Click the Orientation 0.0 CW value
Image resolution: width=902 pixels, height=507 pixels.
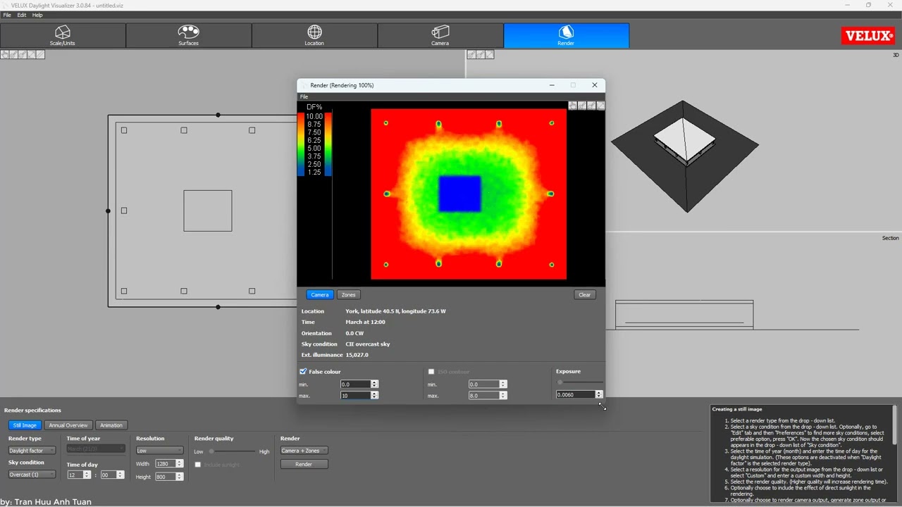(x=354, y=333)
